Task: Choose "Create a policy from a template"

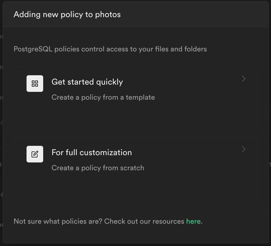Action: point(103,97)
